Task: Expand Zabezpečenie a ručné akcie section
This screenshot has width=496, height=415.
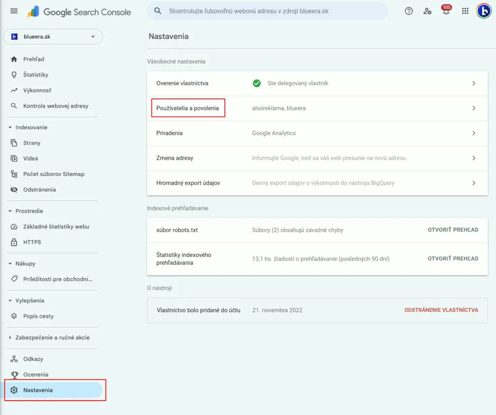Action: tap(10, 337)
